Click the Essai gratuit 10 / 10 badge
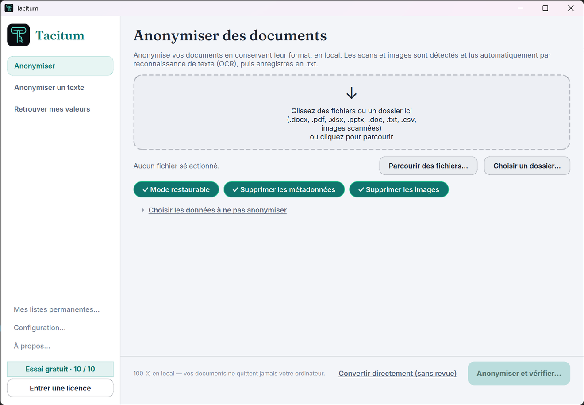 60,369
